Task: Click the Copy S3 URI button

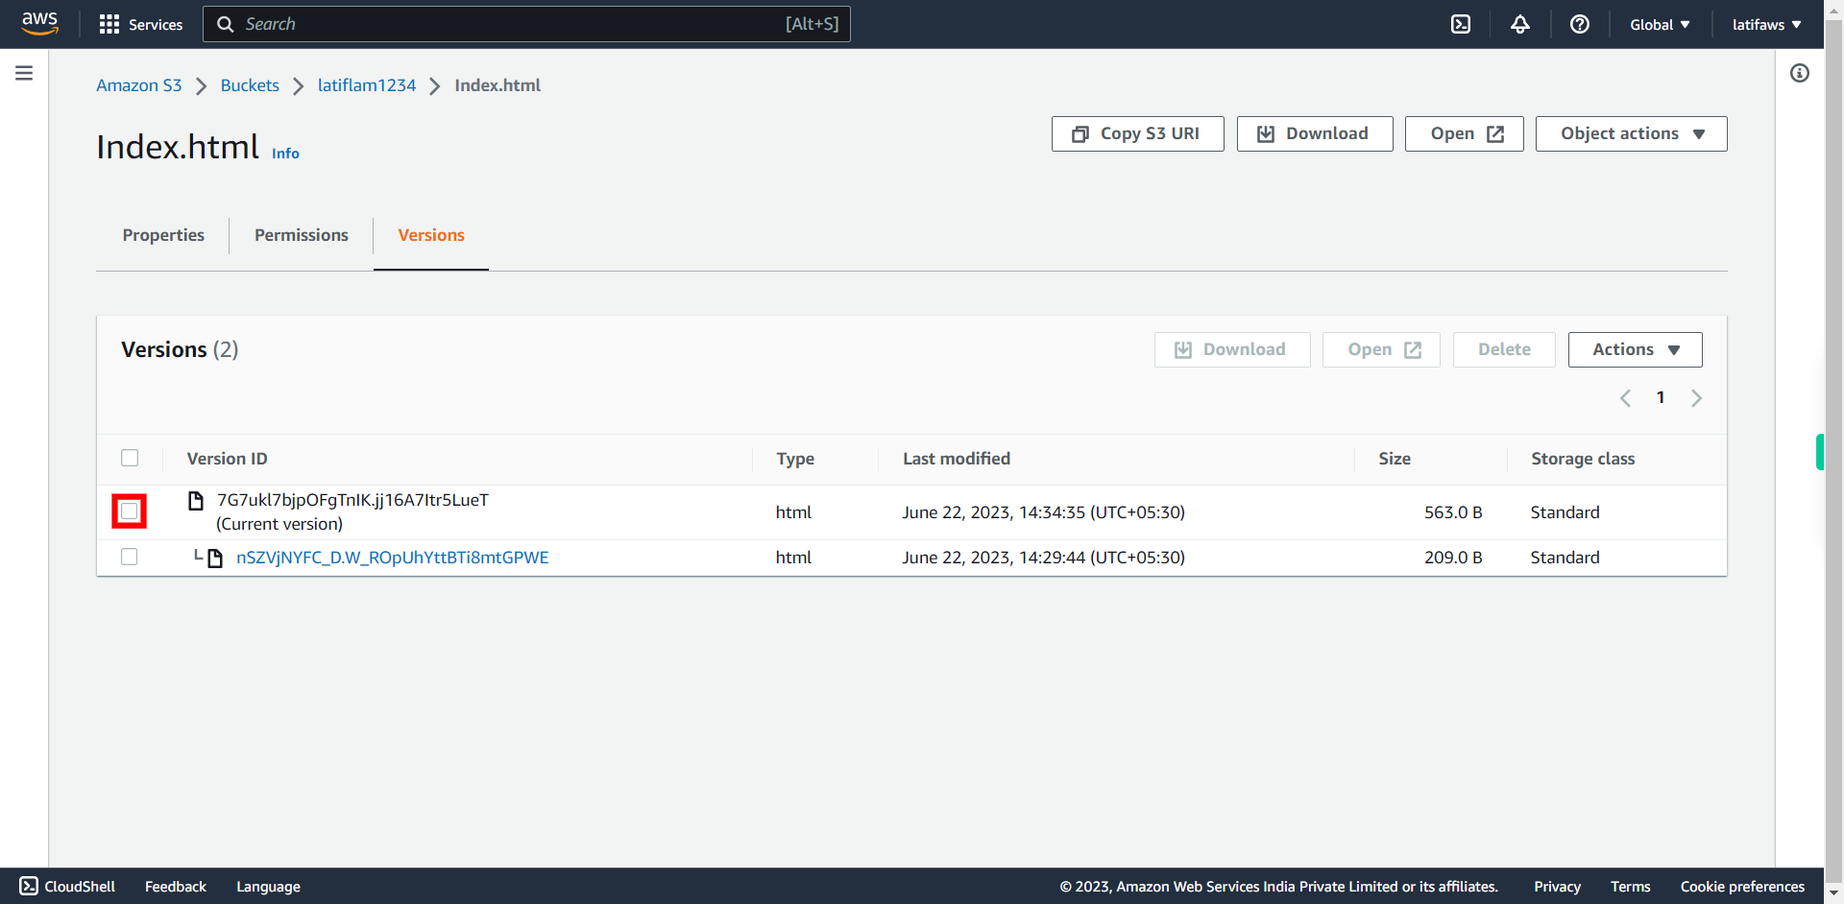Action: pos(1138,133)
